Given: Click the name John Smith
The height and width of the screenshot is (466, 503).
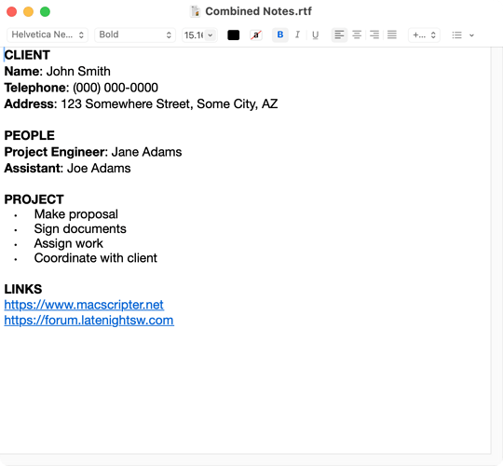Looking at the screenshot, I should point(78,71).
